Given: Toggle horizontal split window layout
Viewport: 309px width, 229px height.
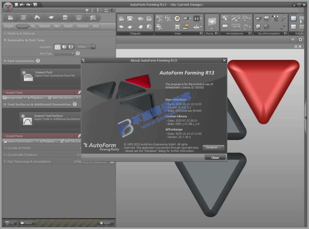Looking at the screenshot, I should (294, 27).
